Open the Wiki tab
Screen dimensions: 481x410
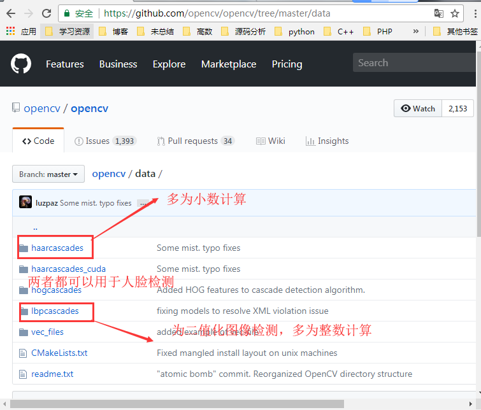click(270, 141)
